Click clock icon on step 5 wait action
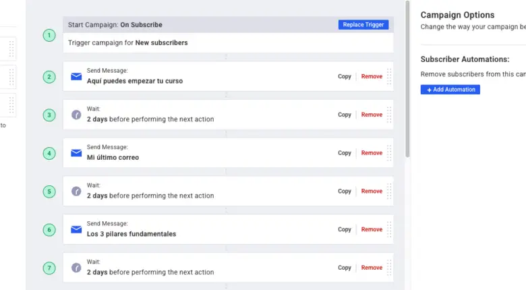Image resolution: width=526 pixels, height=290 pixels. tap(76, 192)
